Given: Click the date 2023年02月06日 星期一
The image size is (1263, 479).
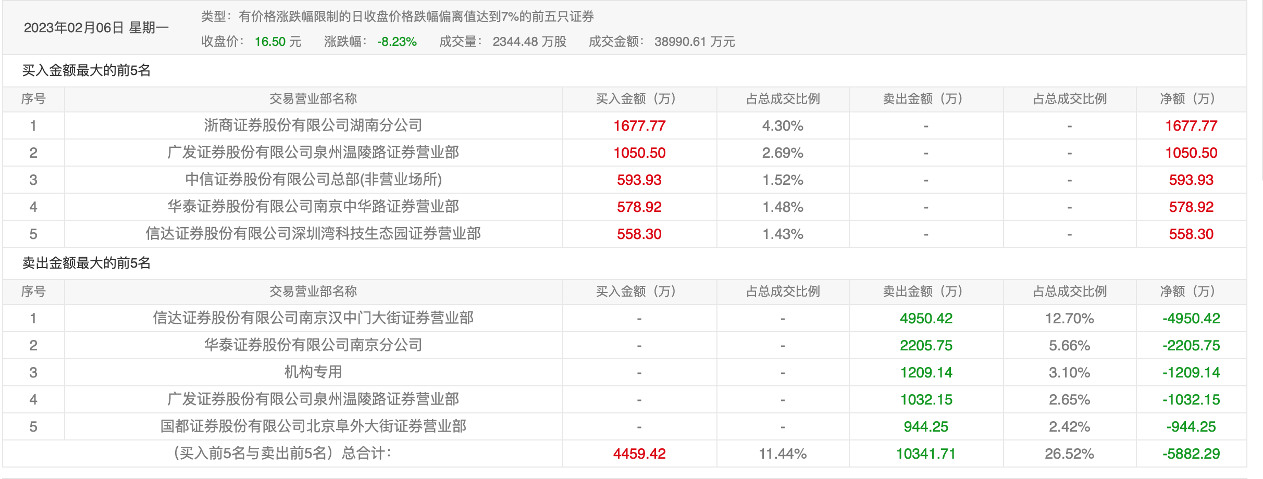Looking at the screenshot, I should (x=96, y=28).
